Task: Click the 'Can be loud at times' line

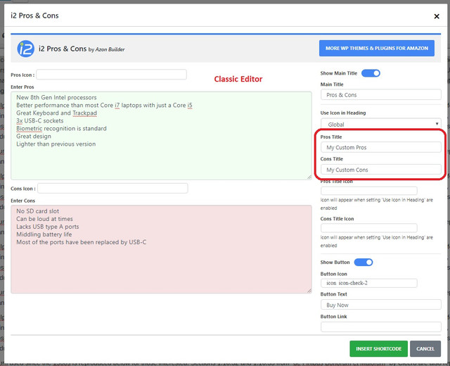Action: (44, 219)
